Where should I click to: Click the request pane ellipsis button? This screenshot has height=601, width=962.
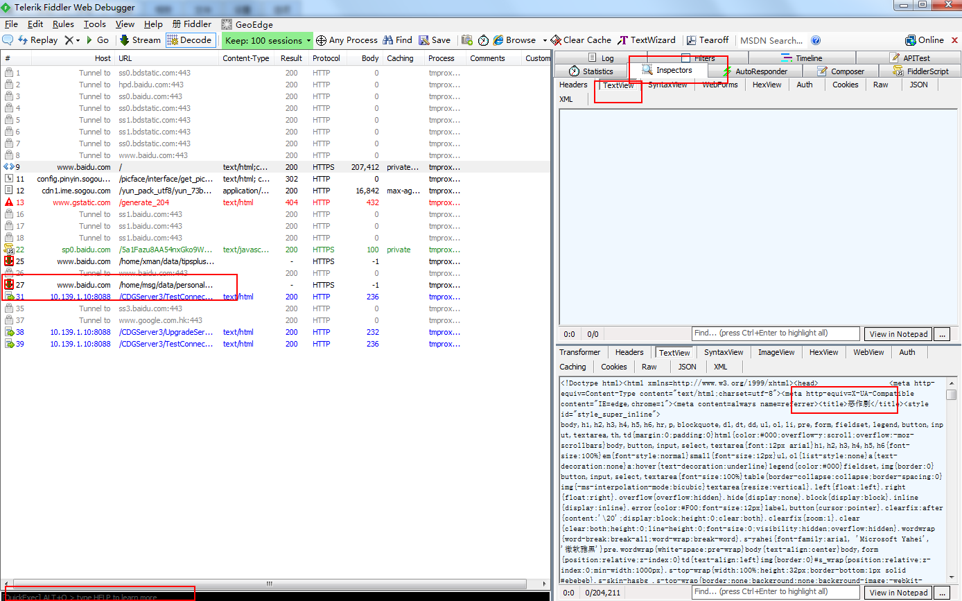(941, 334)
